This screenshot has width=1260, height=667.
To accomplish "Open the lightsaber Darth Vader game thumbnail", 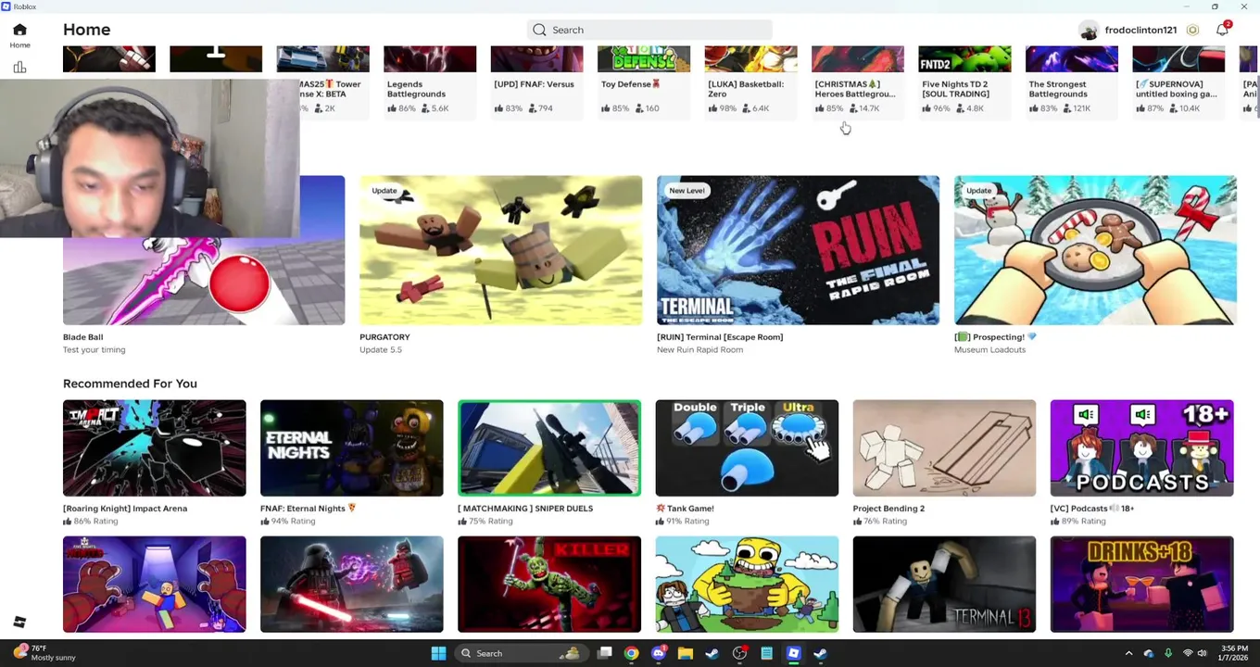I will coord(352,584).
